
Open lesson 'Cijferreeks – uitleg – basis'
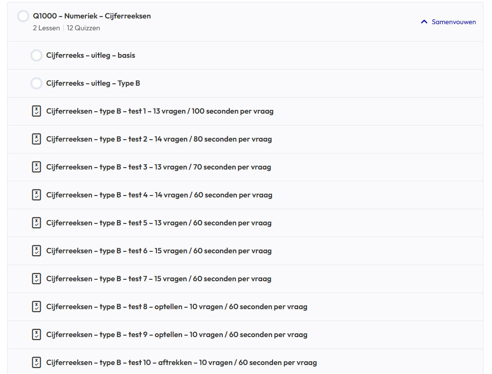coord(91,55)
